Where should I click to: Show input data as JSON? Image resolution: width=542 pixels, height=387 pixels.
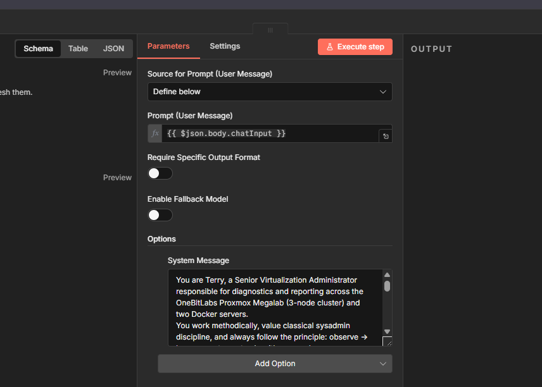pos(114,49)
